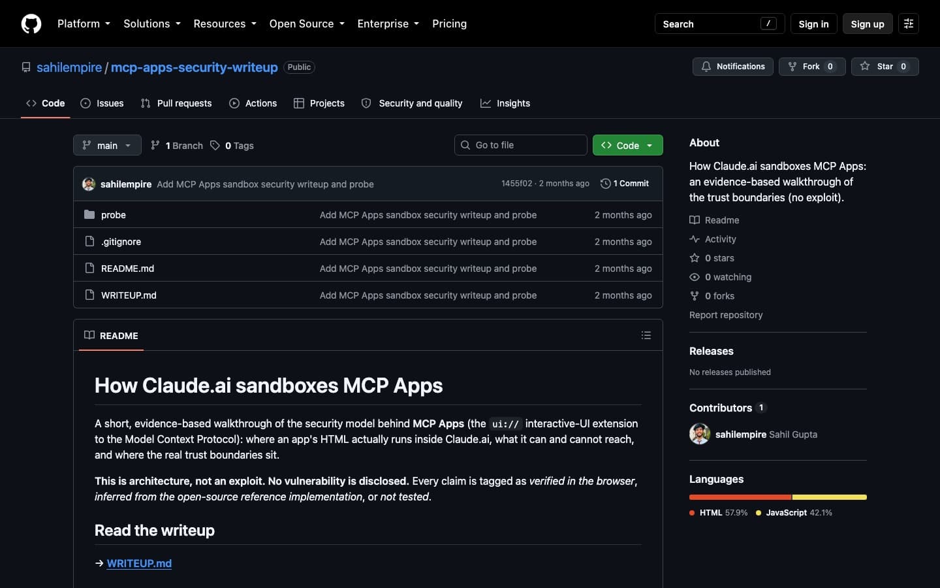Viewport: 940px width, 588px height.
Task: Click the fork icon beside 0 forks
Action: [695, 296]
